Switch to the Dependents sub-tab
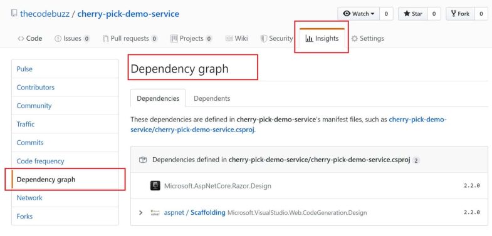Viewport: 492px width, 236px height. click(212, 98)
